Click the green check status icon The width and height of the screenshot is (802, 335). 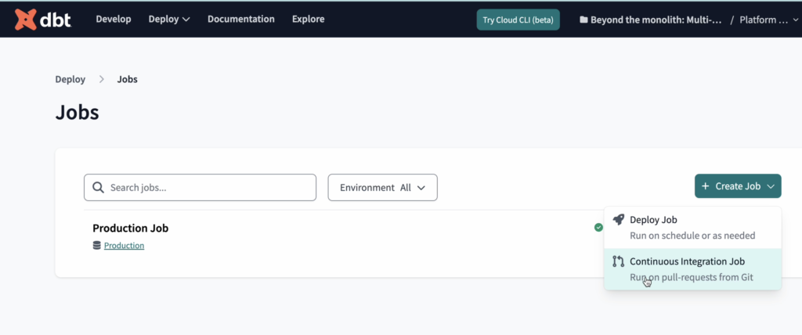[x=598, y=228]
